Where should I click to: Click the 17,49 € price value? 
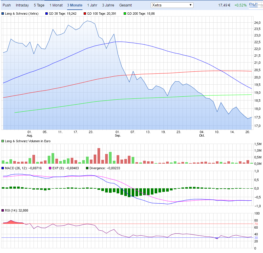tap(224, 5)
